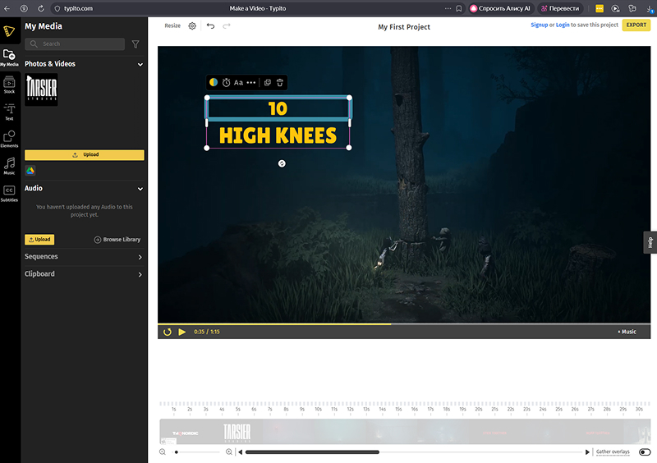The height and width of the screenshot is (463, 657).
Task: Click the filter icon beside search
Action: pos(136,44)
